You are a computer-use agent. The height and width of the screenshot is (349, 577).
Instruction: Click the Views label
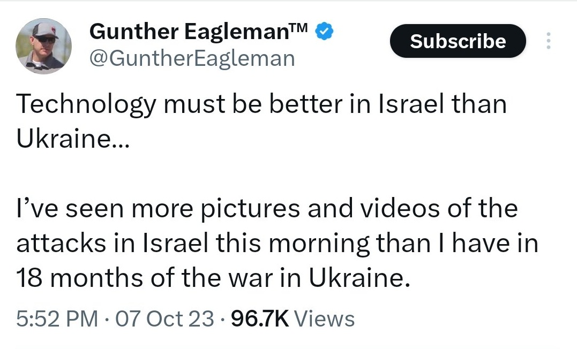click(x=324, y=318)
